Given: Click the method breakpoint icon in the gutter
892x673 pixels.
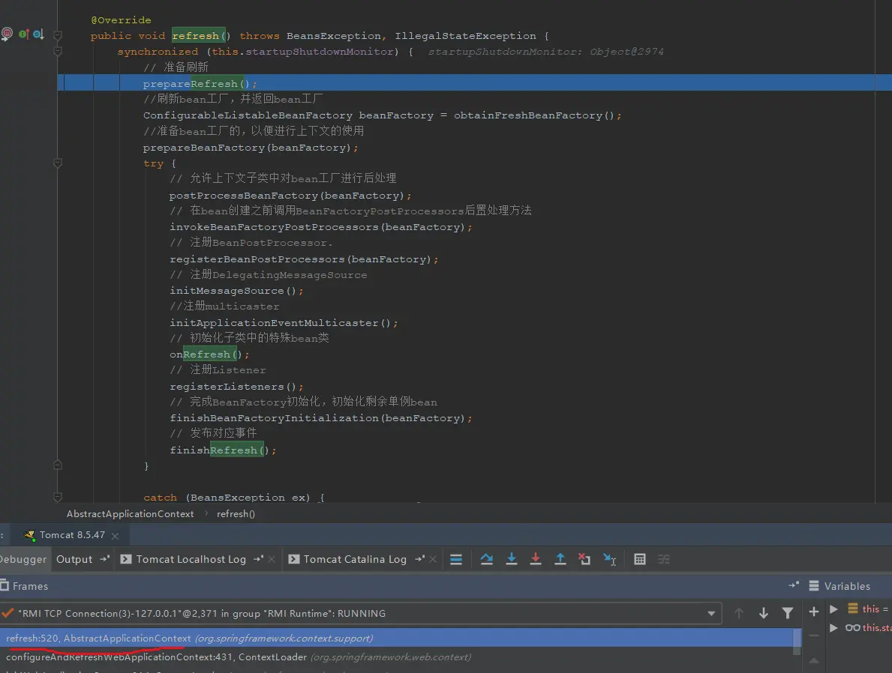Looking at the screenshot, I should pyautogui.click(x=7, y=34).
